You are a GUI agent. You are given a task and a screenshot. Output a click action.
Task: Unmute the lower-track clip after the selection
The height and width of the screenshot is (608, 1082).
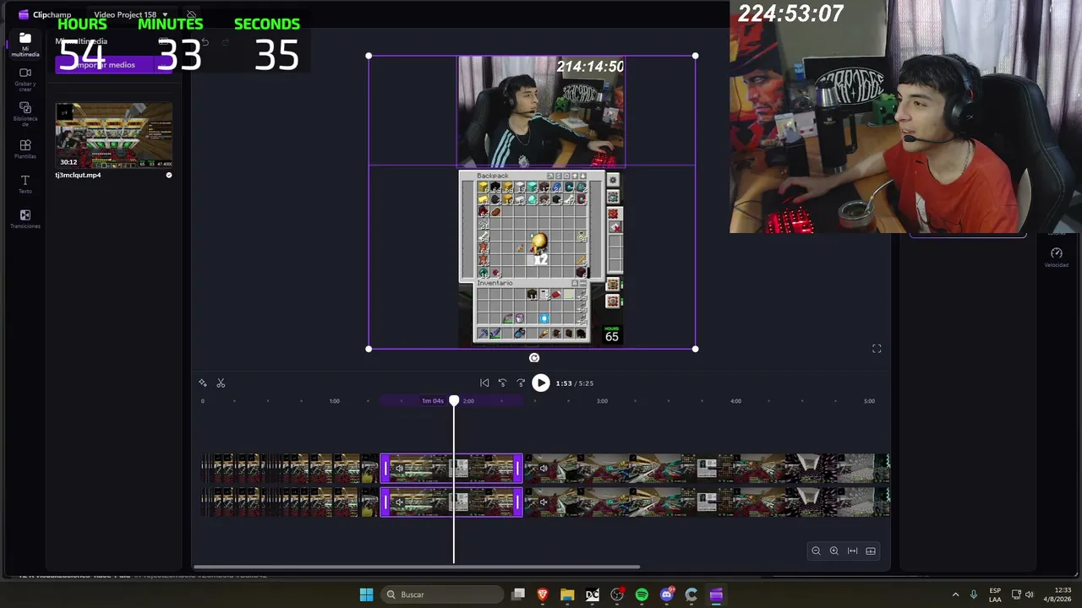click(x=543, y=502)
